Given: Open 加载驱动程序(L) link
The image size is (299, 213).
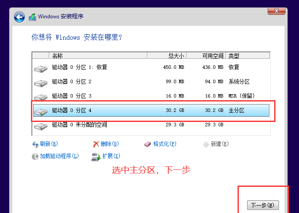Looking at the screenshot, I should pos(59,156).
